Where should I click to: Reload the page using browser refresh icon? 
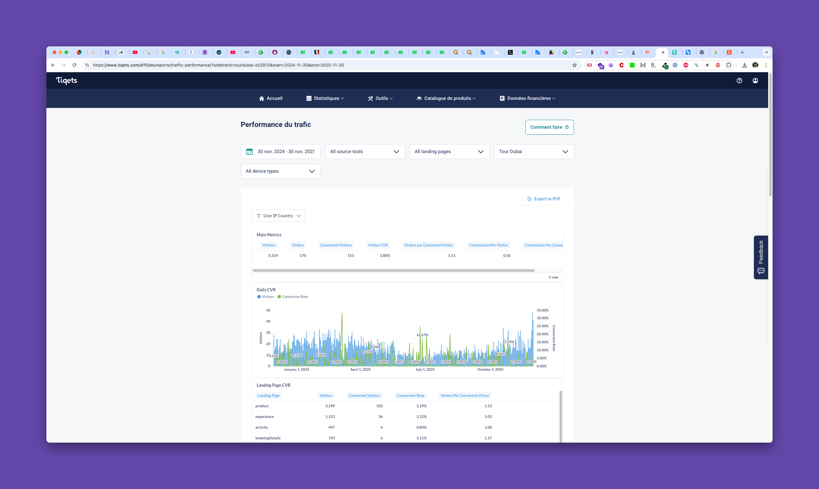(74, 65)
